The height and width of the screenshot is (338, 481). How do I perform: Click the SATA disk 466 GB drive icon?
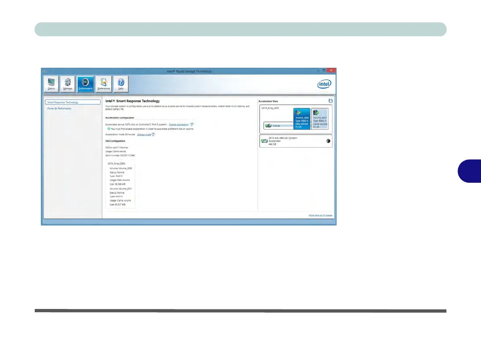pyautogui.click(x=264, y=141)
